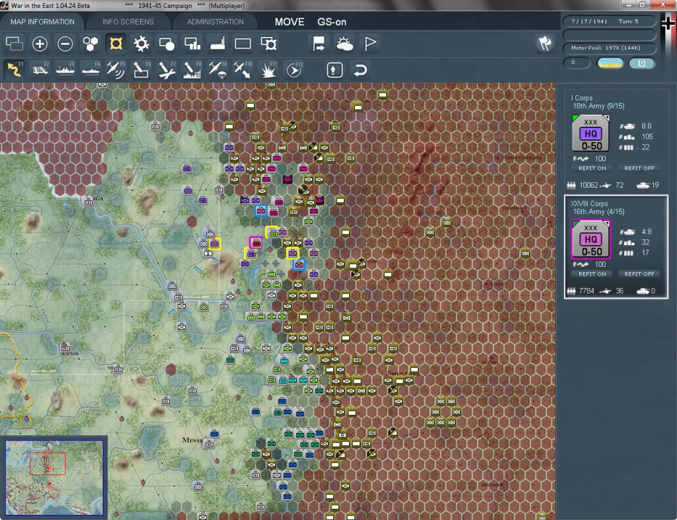Click the Turn: 5 indicator

pyautogui.click(x=628, y=22)
